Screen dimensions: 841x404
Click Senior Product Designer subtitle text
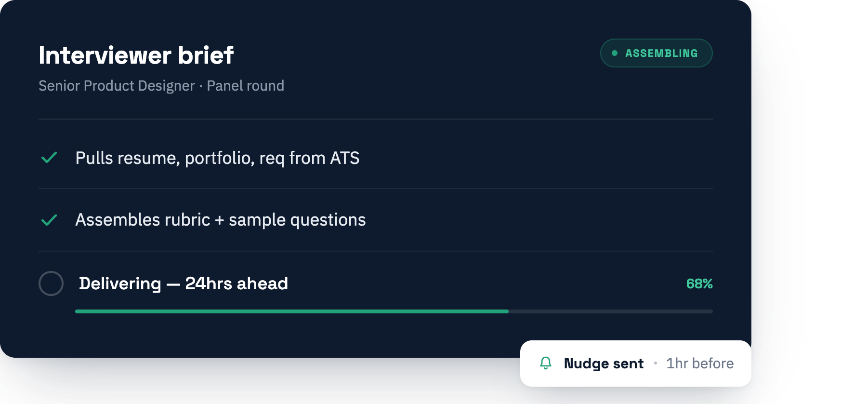coord(117,86)
